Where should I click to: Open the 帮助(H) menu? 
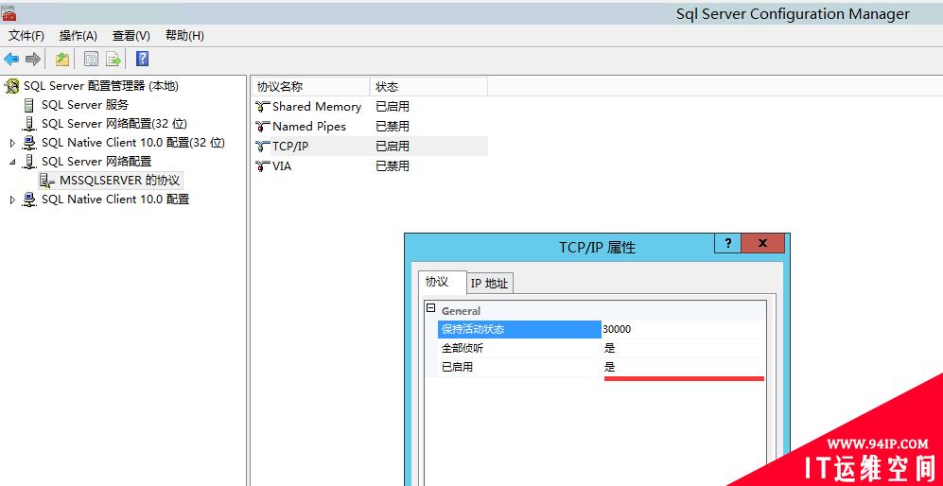click(x=184, y=36)
